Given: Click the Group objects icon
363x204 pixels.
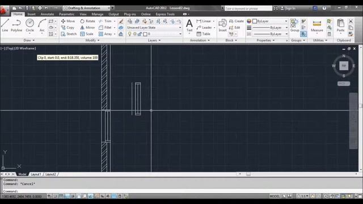Looking at the screenshot, I should (x=294, y=25).
